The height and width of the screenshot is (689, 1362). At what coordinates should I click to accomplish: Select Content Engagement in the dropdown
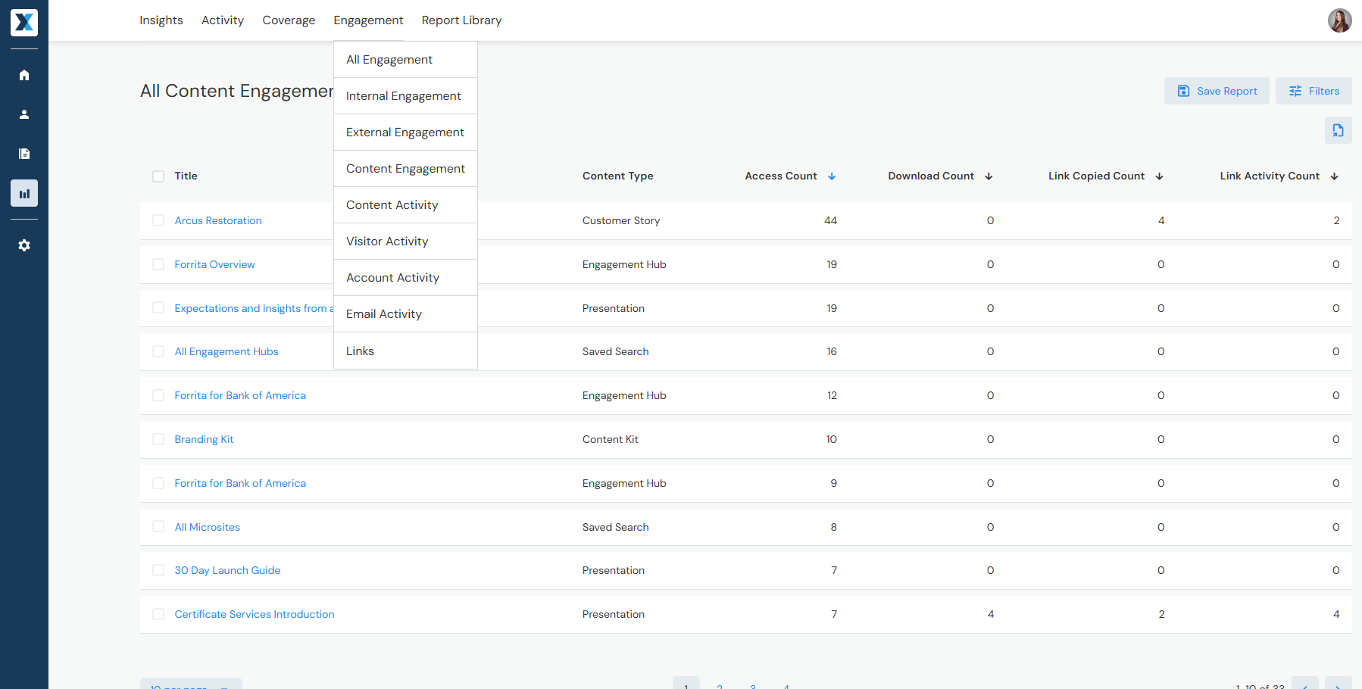pyautogui.click(x=405, y=169)
